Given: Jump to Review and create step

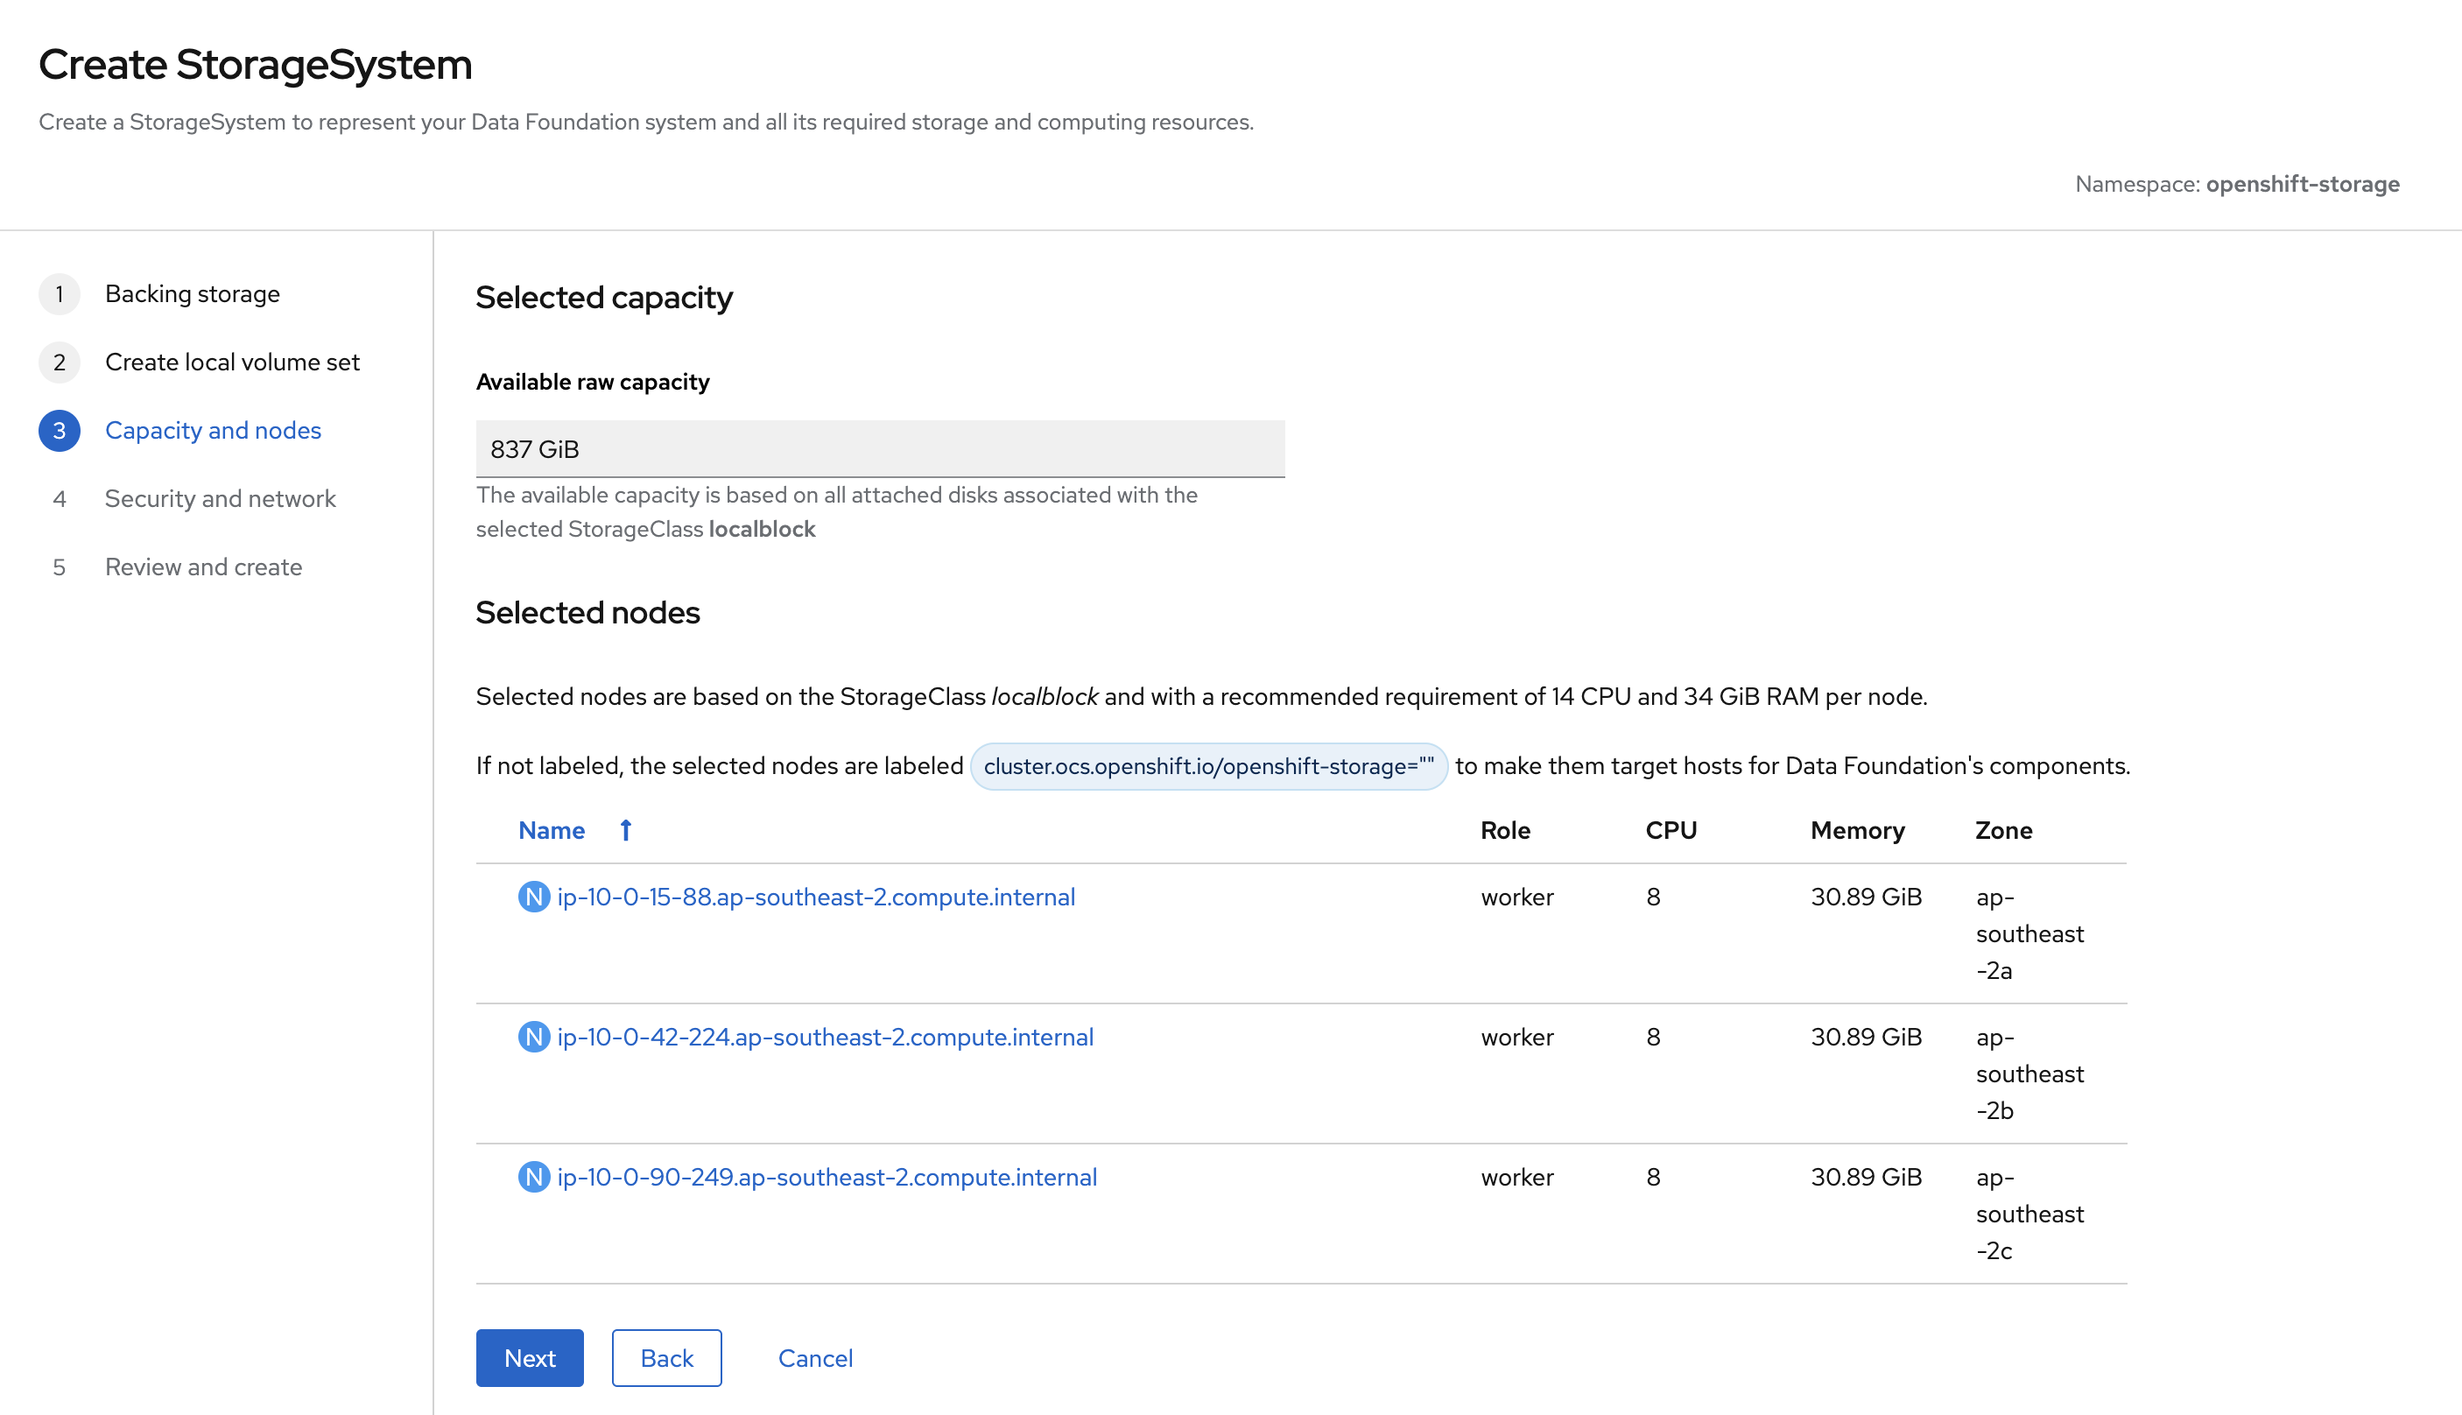Looking at the screenshot, I should [x=203, y=567].
